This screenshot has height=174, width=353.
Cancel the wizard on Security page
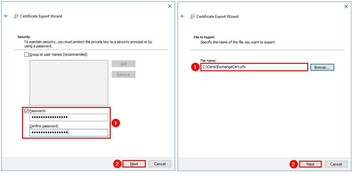159,164
